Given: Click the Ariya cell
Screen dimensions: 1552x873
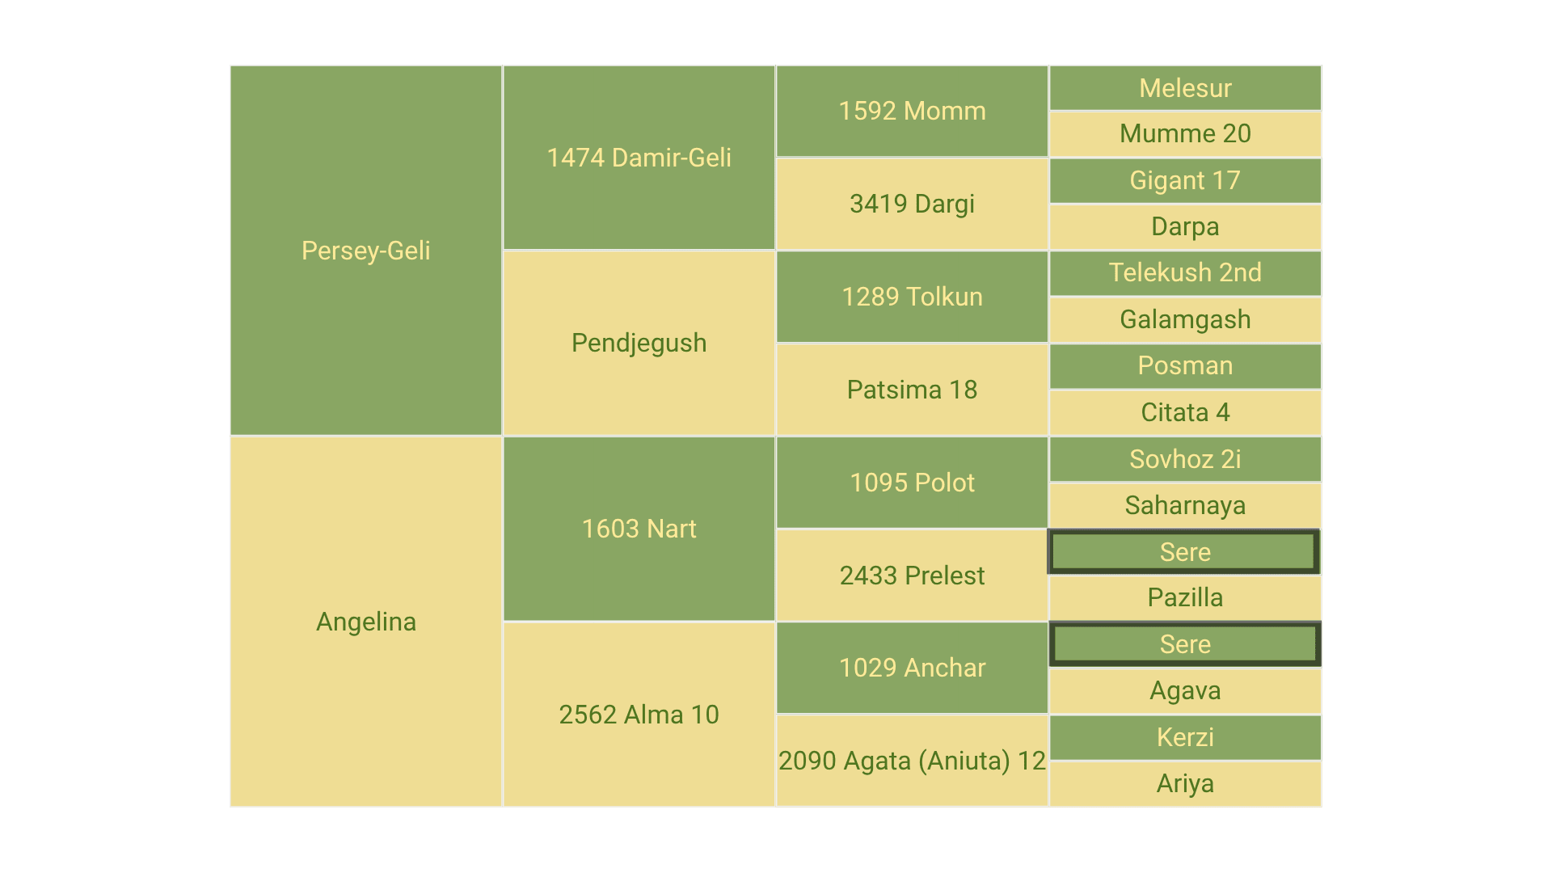Looking at the screenshot, I should (1186, 784).
